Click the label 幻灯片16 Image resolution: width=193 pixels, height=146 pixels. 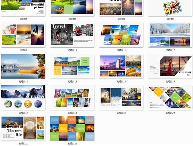tap(170, 81)
